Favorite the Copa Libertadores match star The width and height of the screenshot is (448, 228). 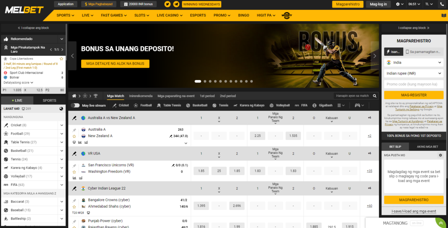coord(61,59)
